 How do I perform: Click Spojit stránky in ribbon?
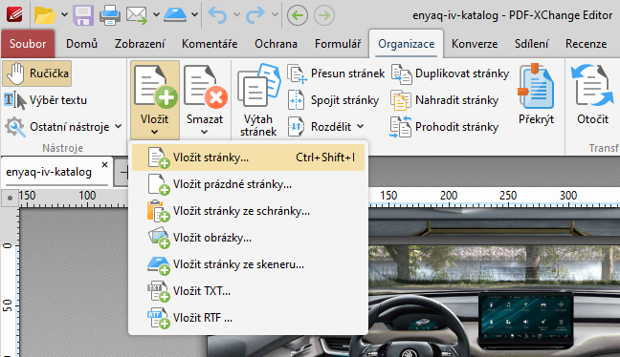coord(333,100)
